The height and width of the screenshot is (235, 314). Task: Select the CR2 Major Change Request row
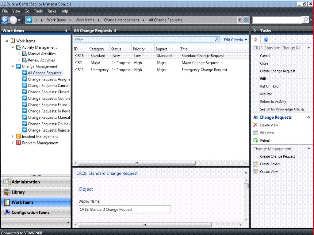(x=161, y=63)
